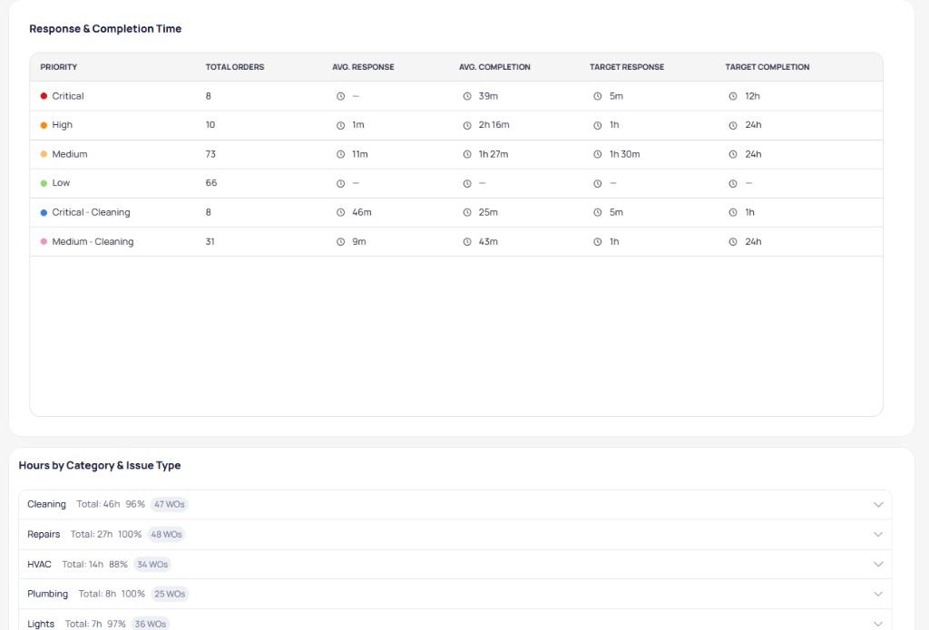Click clock icon beside 25m completion
929x630 pixels.
tap(467, 212)
